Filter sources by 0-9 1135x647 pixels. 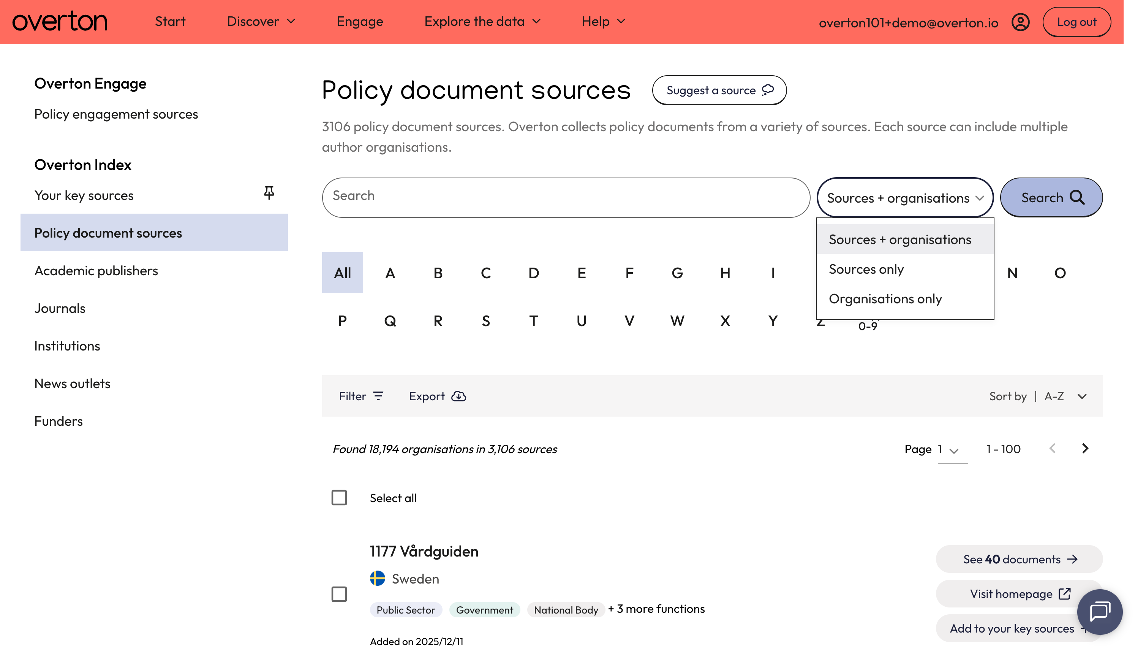click(868, 326)
